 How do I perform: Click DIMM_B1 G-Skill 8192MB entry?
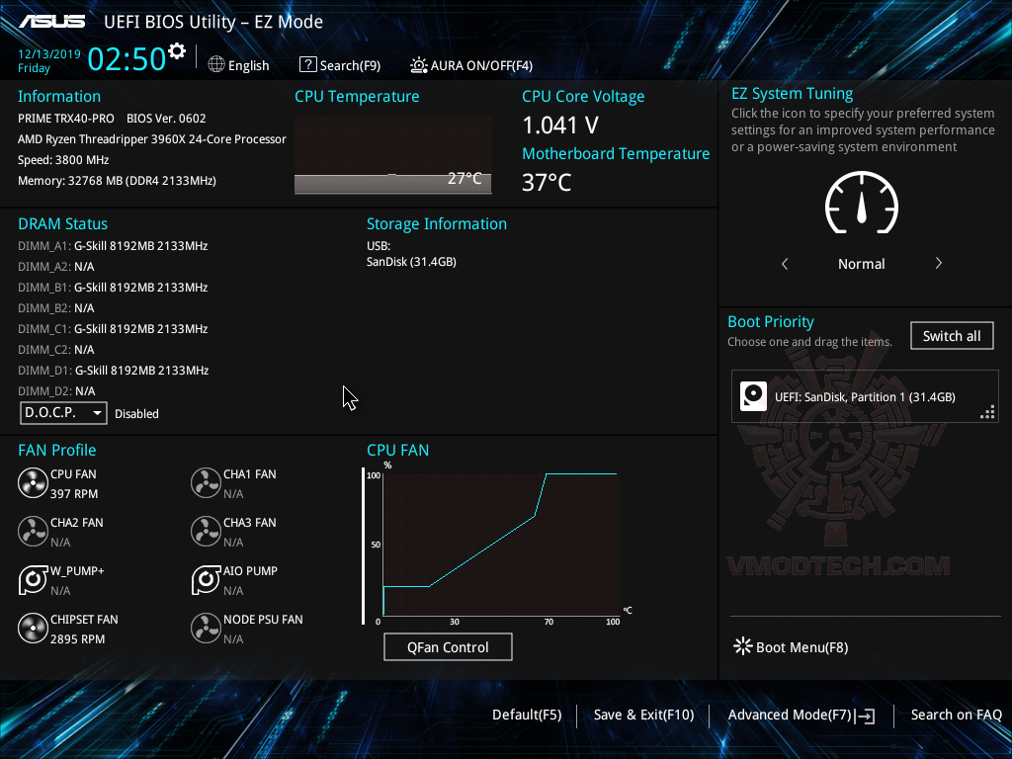[x=113, y=288]
